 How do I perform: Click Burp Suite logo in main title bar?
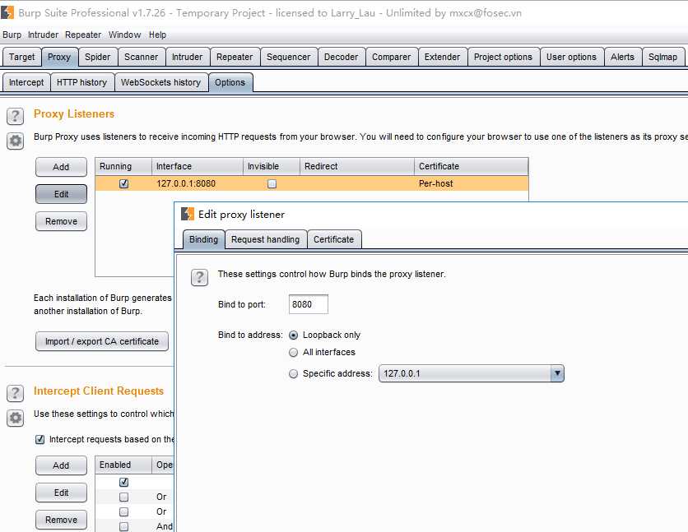click(7, 12)
